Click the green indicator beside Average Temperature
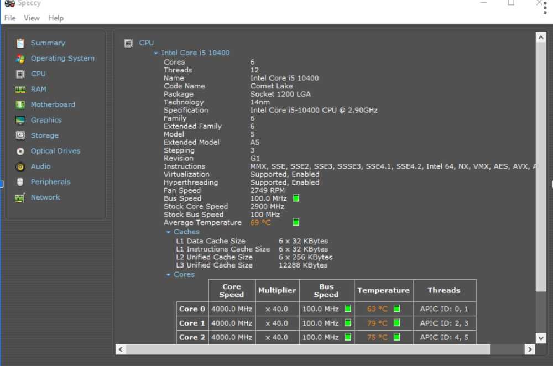The height and width of the screenshot is (366, 553). [x=296, y=222]
